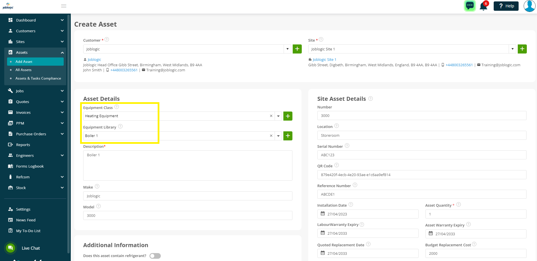Add new Equipment Class with plus button
The width and height of the screenshot is (537, 261).
coord(288,116)
